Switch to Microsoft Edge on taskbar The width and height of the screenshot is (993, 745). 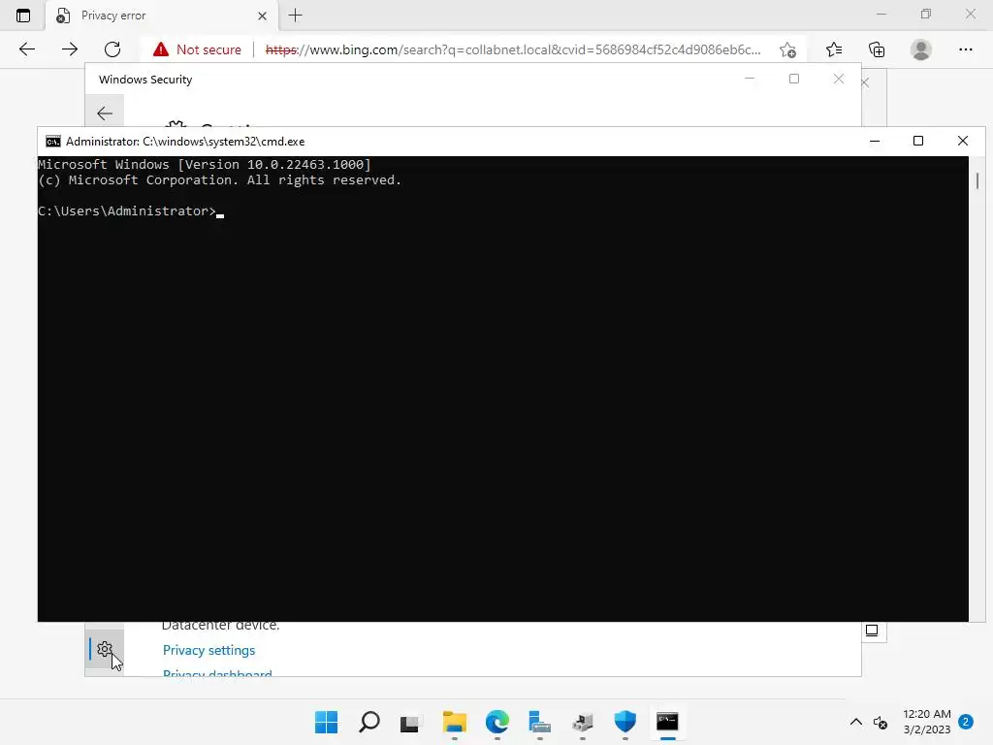coord(497,722)
